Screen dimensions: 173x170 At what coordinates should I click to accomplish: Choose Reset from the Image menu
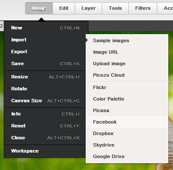pyautogui.click(x=45, y=126)
